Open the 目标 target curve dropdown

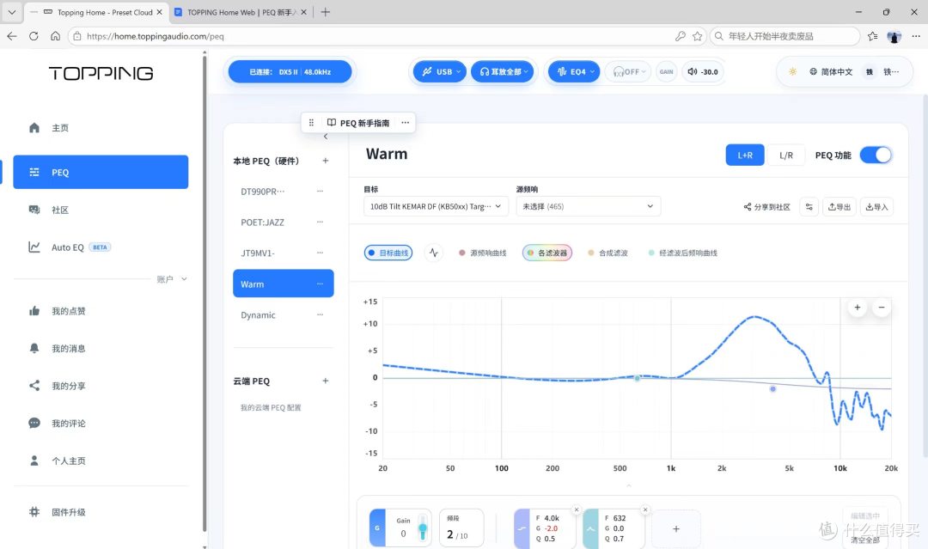click(436, 206)
